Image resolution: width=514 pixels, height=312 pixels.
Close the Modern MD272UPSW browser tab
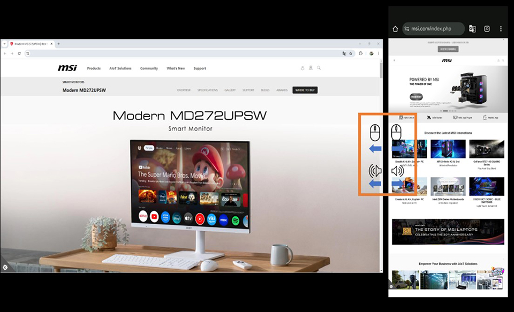(x=51, y=43)
